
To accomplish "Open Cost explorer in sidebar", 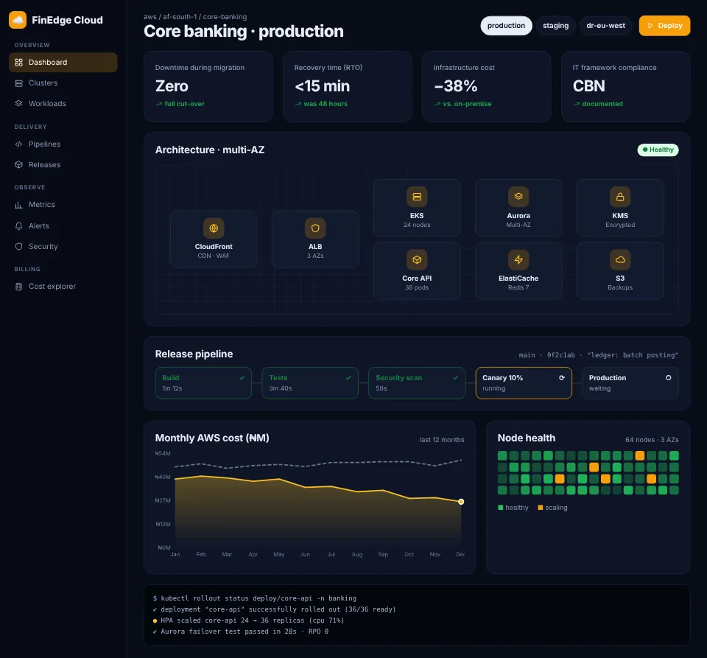I will click(x=63, y=287).
